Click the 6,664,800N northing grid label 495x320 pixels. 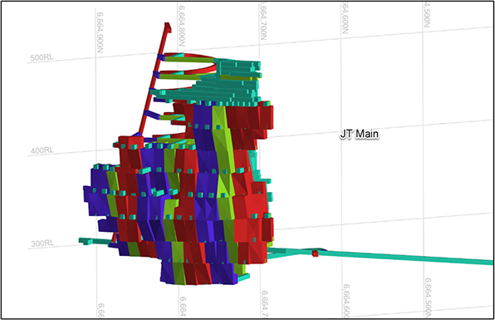click(x=181, y=26)
